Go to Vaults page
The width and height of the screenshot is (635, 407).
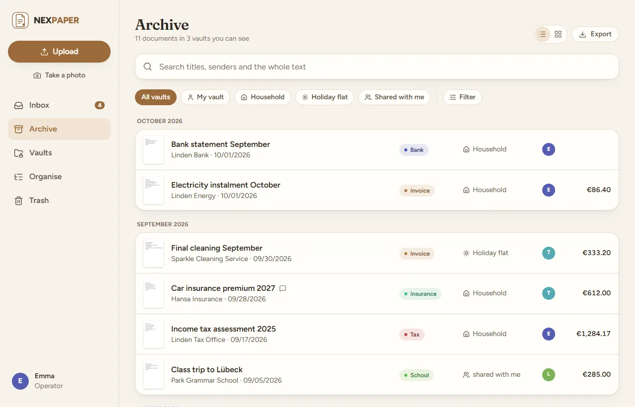[x=59, y=153]
